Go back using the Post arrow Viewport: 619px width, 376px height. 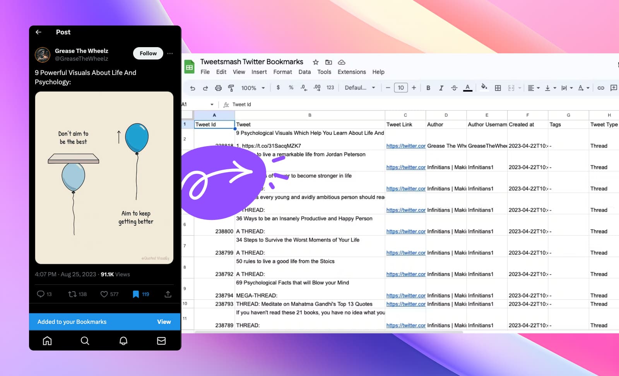pyautogui.click(x=38, y=32)
